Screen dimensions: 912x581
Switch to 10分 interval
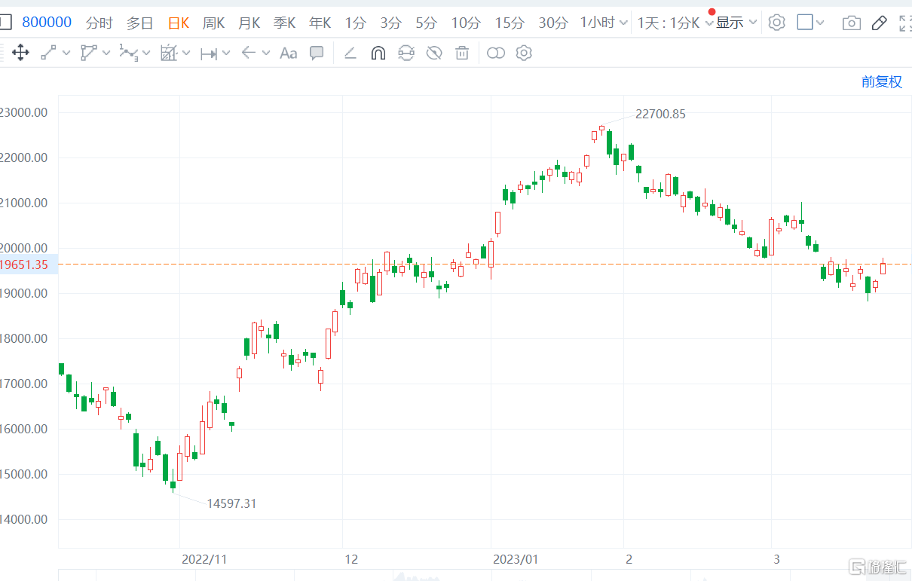(x=465, y=23)
